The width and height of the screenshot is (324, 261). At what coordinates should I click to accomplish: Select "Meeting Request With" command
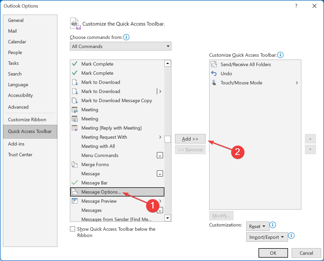coord(117,137)
